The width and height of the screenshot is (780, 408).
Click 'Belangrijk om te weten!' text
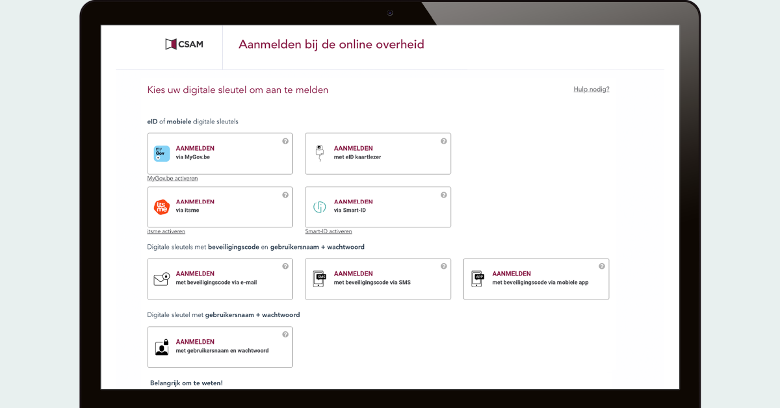[187, 383]
